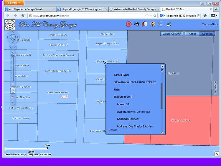The height and width of the screenshot is (166, 221).
Task: Pan the map down with arrow
Action: coord(13,42)
